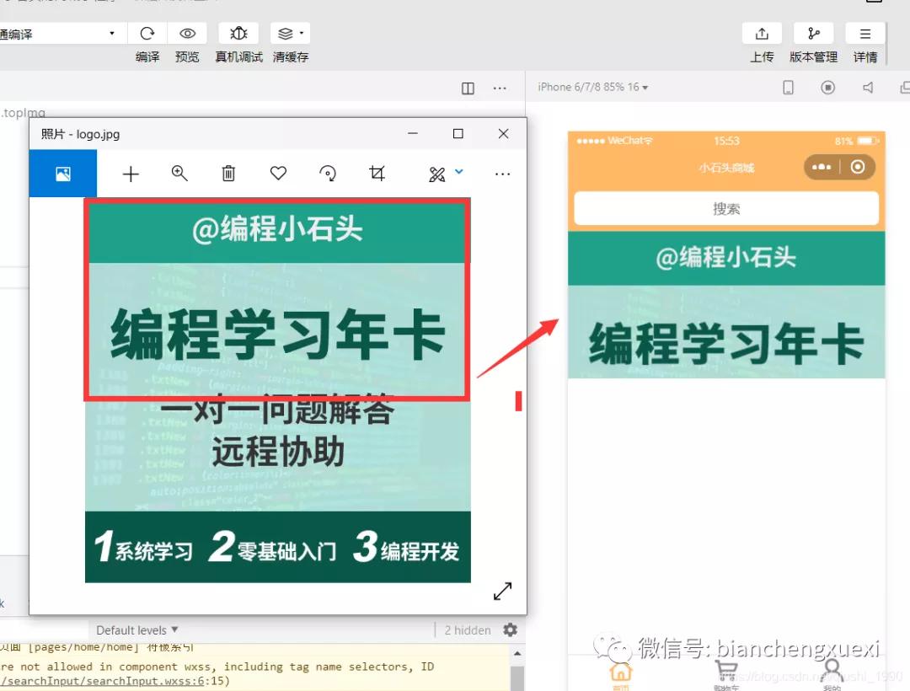Screen dimensions: 910x691
Task: Click the 上传 (Upload) icon
Action: pyautogui.click(x=762, y=33)
